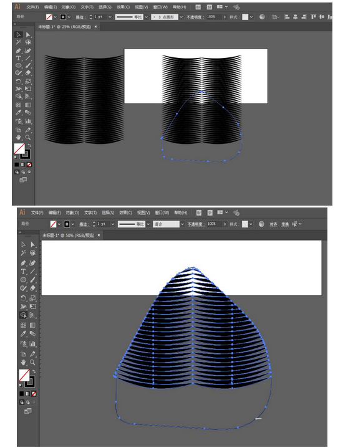Screen dimensions: 348x448
Task: Click the fill color swatch in the 50% toolbox
Action: point(24,375)
